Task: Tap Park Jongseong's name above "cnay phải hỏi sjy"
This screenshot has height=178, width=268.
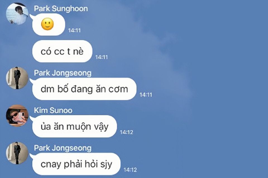Action: 63,148
